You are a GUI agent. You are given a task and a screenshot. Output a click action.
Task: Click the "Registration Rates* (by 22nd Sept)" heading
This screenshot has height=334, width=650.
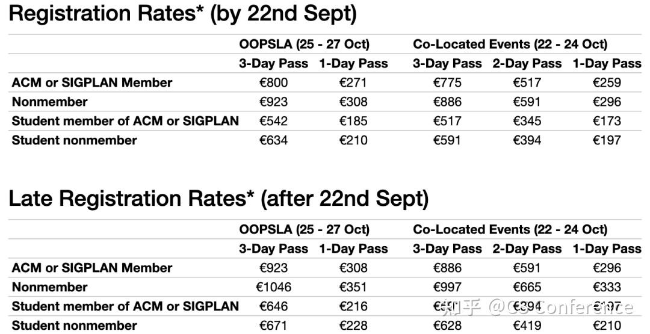point(183,13)
